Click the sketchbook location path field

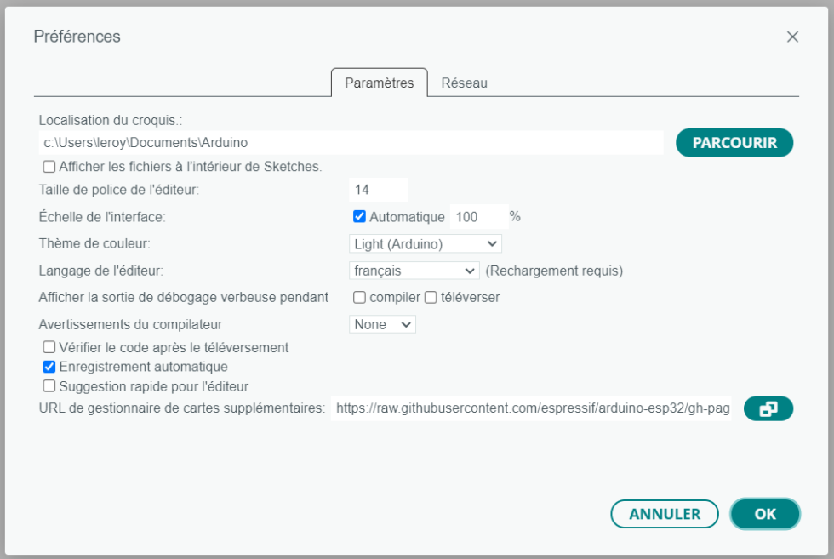351,143
